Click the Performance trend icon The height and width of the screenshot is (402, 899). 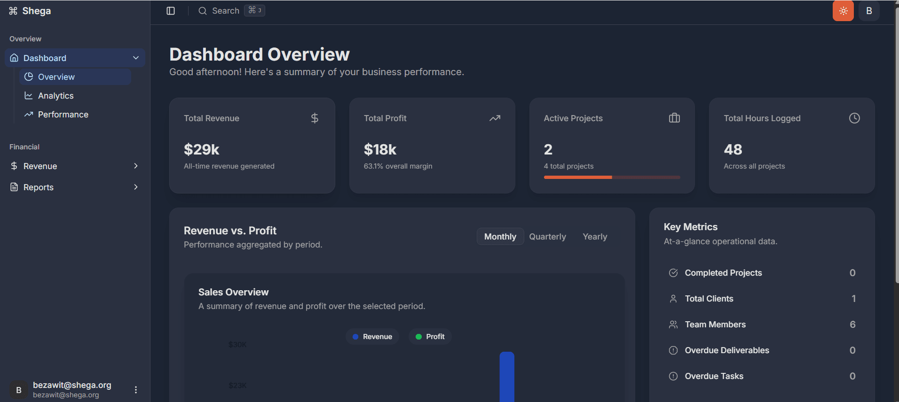(x=29, y=114)
